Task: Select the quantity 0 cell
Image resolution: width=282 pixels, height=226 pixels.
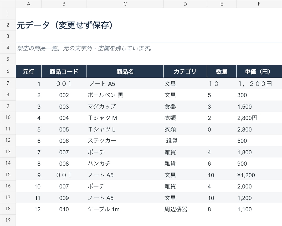Action: click(222, 129)
